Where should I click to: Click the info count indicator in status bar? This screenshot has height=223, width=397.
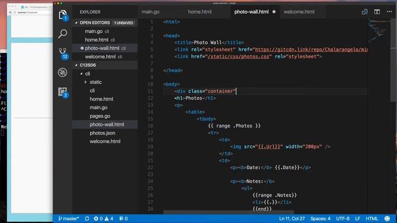click(123, 219)
